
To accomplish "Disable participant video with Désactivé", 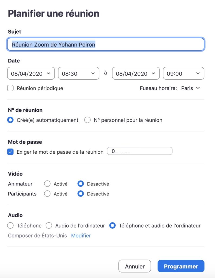I will tap(81, 194).
